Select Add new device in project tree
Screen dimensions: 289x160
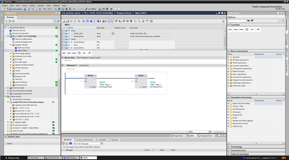point(19,30)
